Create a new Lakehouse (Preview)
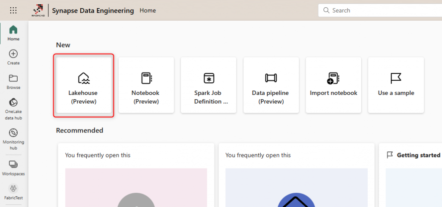442x207 pixels. 83,85
